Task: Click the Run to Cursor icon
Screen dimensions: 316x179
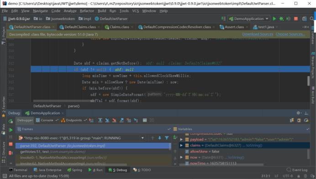Action: pos(136,120)
